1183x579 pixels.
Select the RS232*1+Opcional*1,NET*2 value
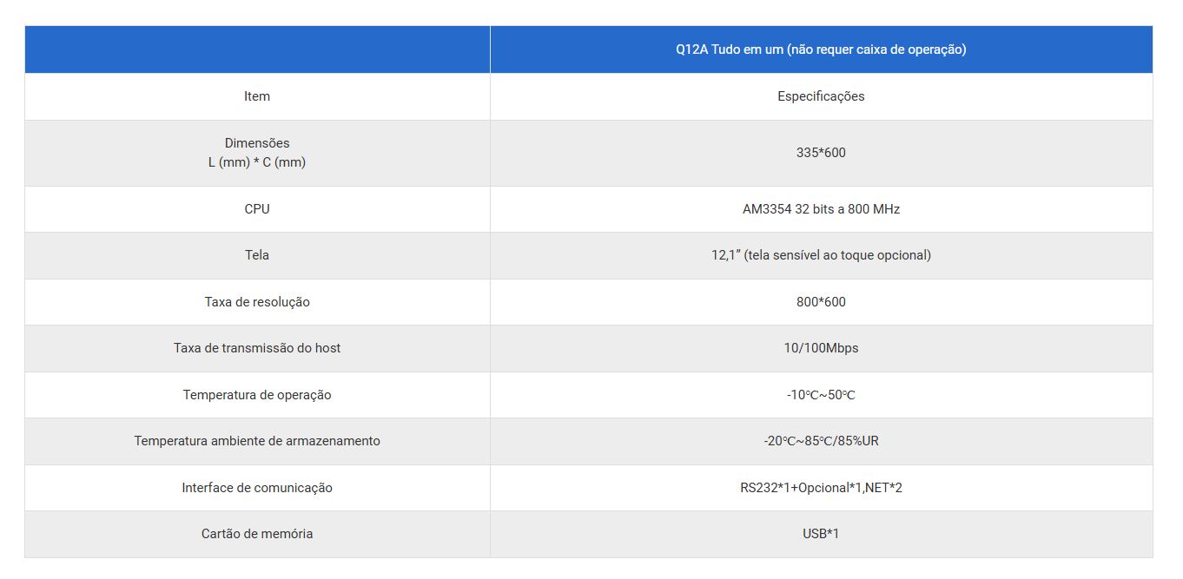(821, 488)
